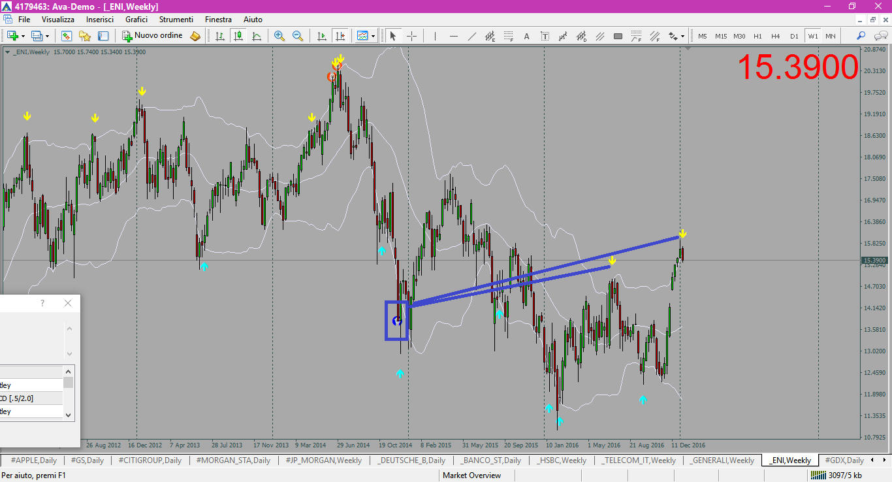Click the MetaEditor book icon
892x482 pixels.
[195, 36]
